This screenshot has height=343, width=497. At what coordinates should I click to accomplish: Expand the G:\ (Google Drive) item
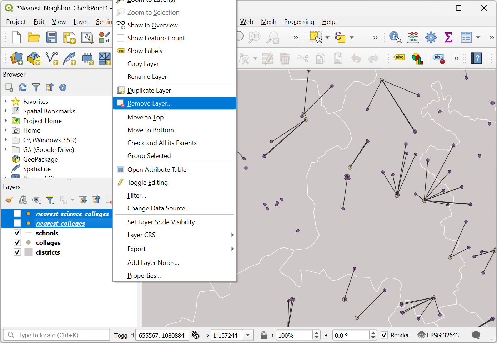pos(6,149)
